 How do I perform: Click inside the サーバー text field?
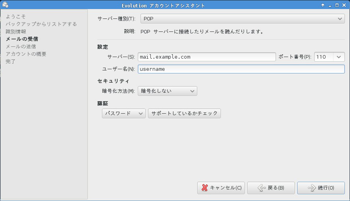tap(207, 57)
